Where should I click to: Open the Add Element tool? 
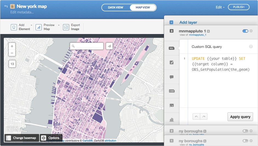20,27
